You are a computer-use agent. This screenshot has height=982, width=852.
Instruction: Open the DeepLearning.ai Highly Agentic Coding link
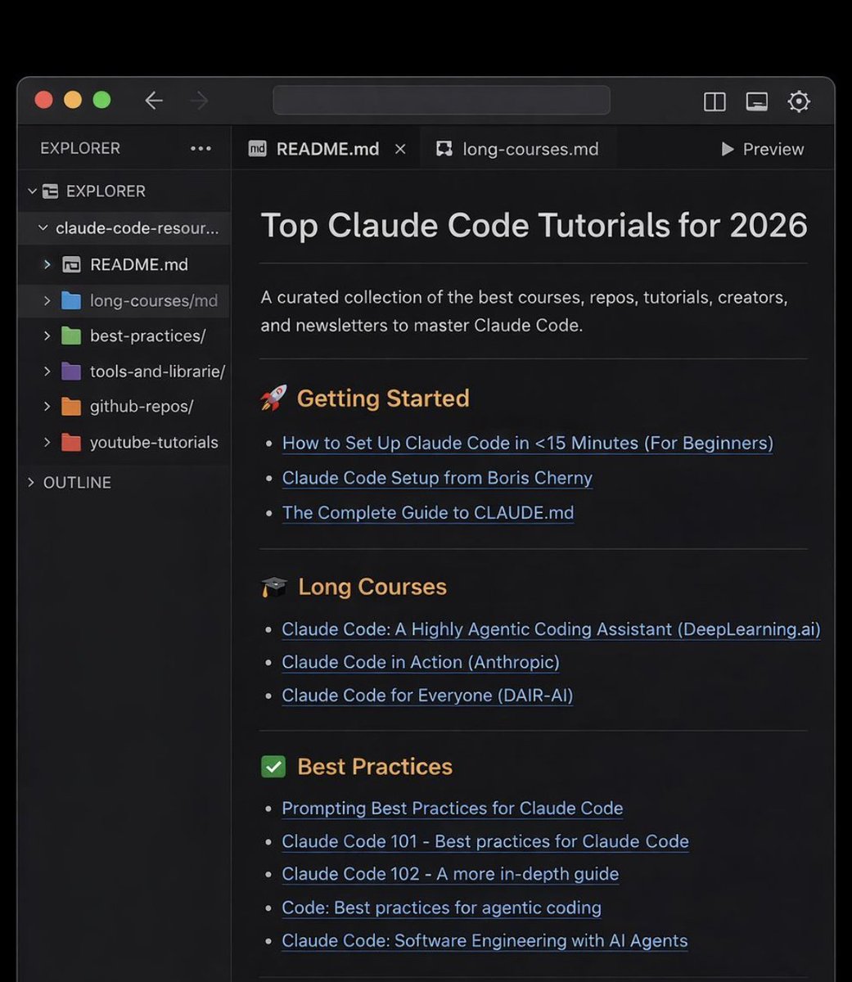pyautogui.click(x=551, y=629)
